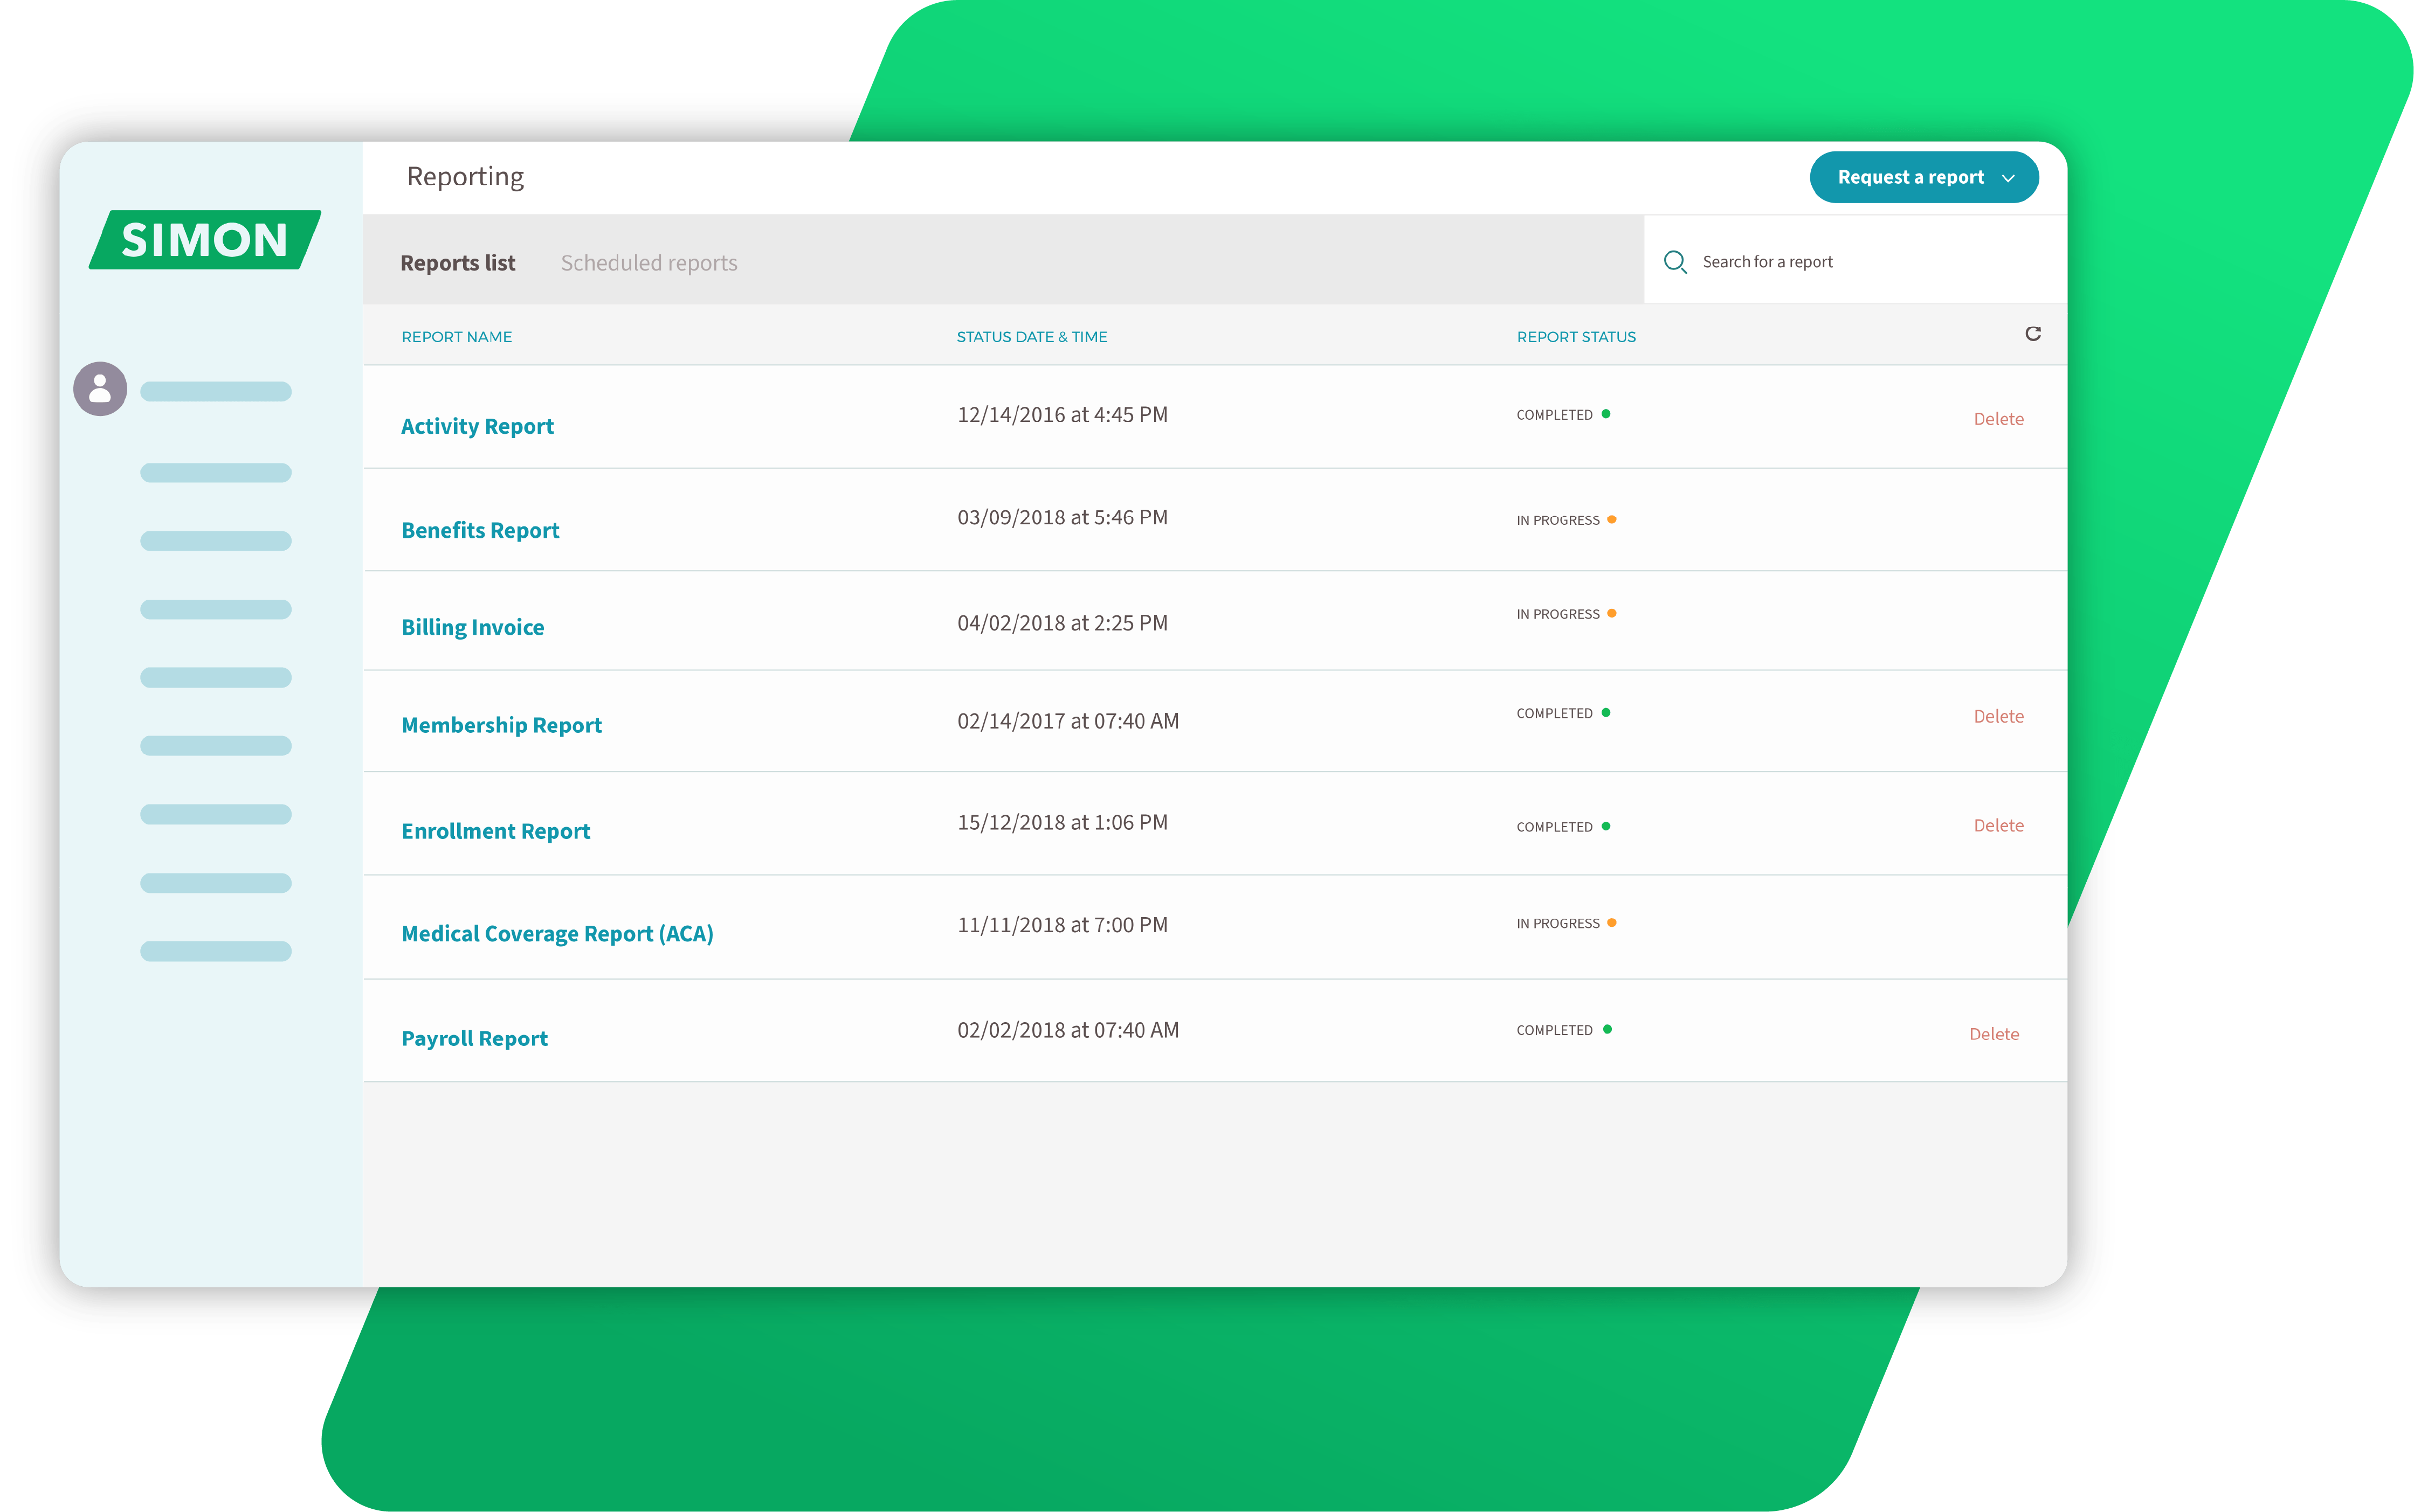Open the Benefits Report link
2414x1512 pixels.
[x=480, y=530]
